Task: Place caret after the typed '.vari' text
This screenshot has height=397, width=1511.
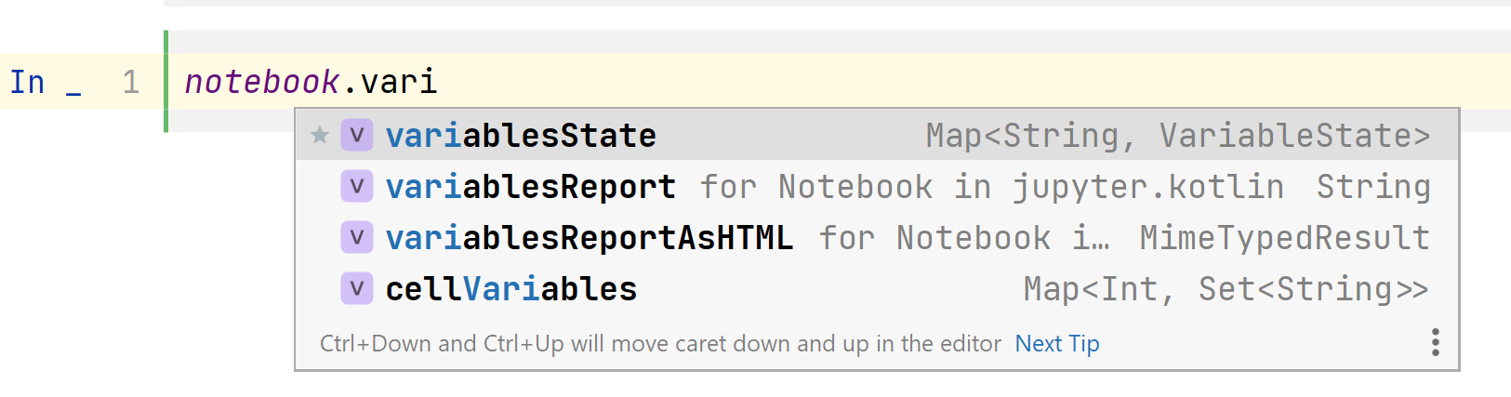Action: pyautogui.click(x=438, y=83)
